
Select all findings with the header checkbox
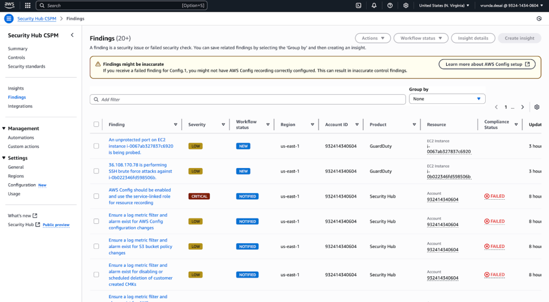point(97,124)
